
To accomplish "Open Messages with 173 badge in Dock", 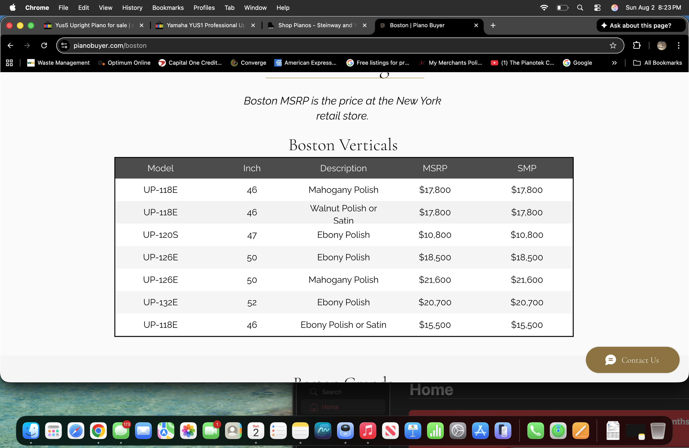I will coord(121,431).
